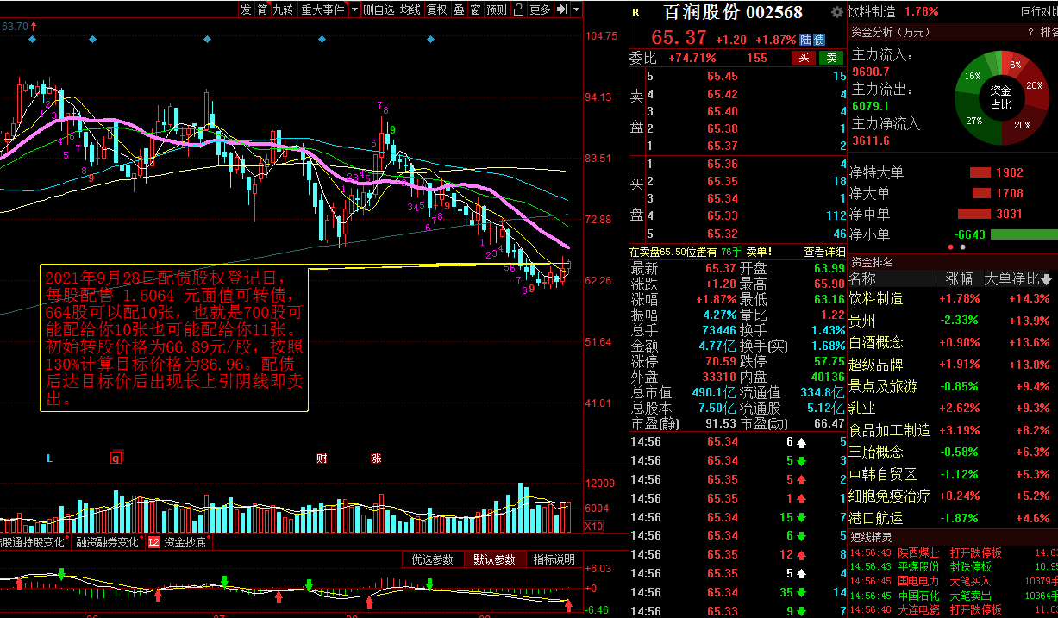The width and height of the screenshot is (1058, 618).
Task: Open the 细胞免疫治疗 sector row
Action: click(953, 496)
